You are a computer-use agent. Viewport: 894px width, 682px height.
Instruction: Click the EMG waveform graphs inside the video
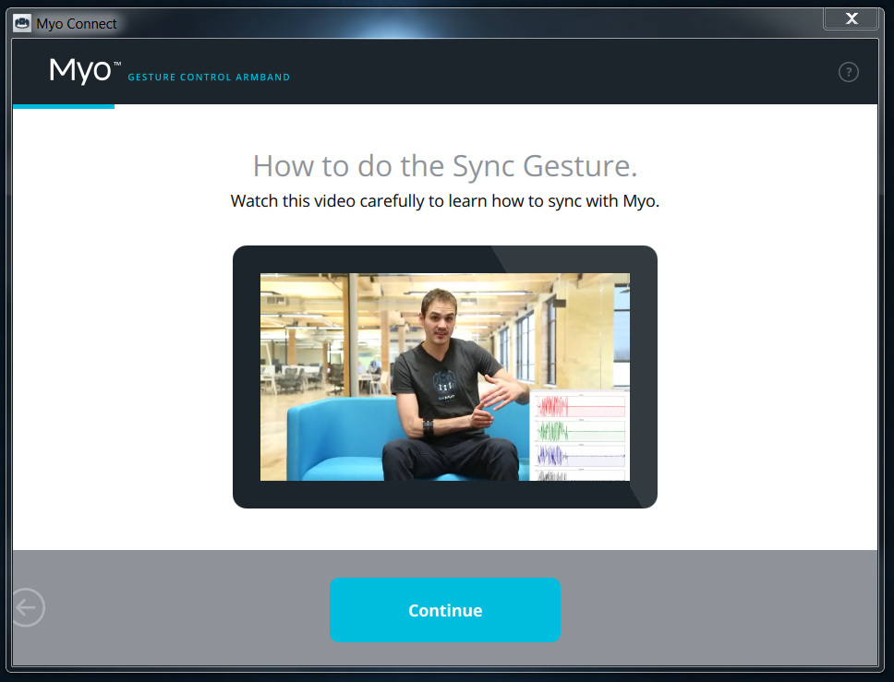tap(577, 434)
